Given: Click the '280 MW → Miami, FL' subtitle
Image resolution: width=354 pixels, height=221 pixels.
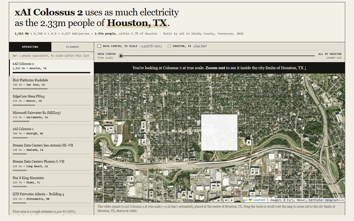Looking at the screenshot, I should [x=27, y=183].
